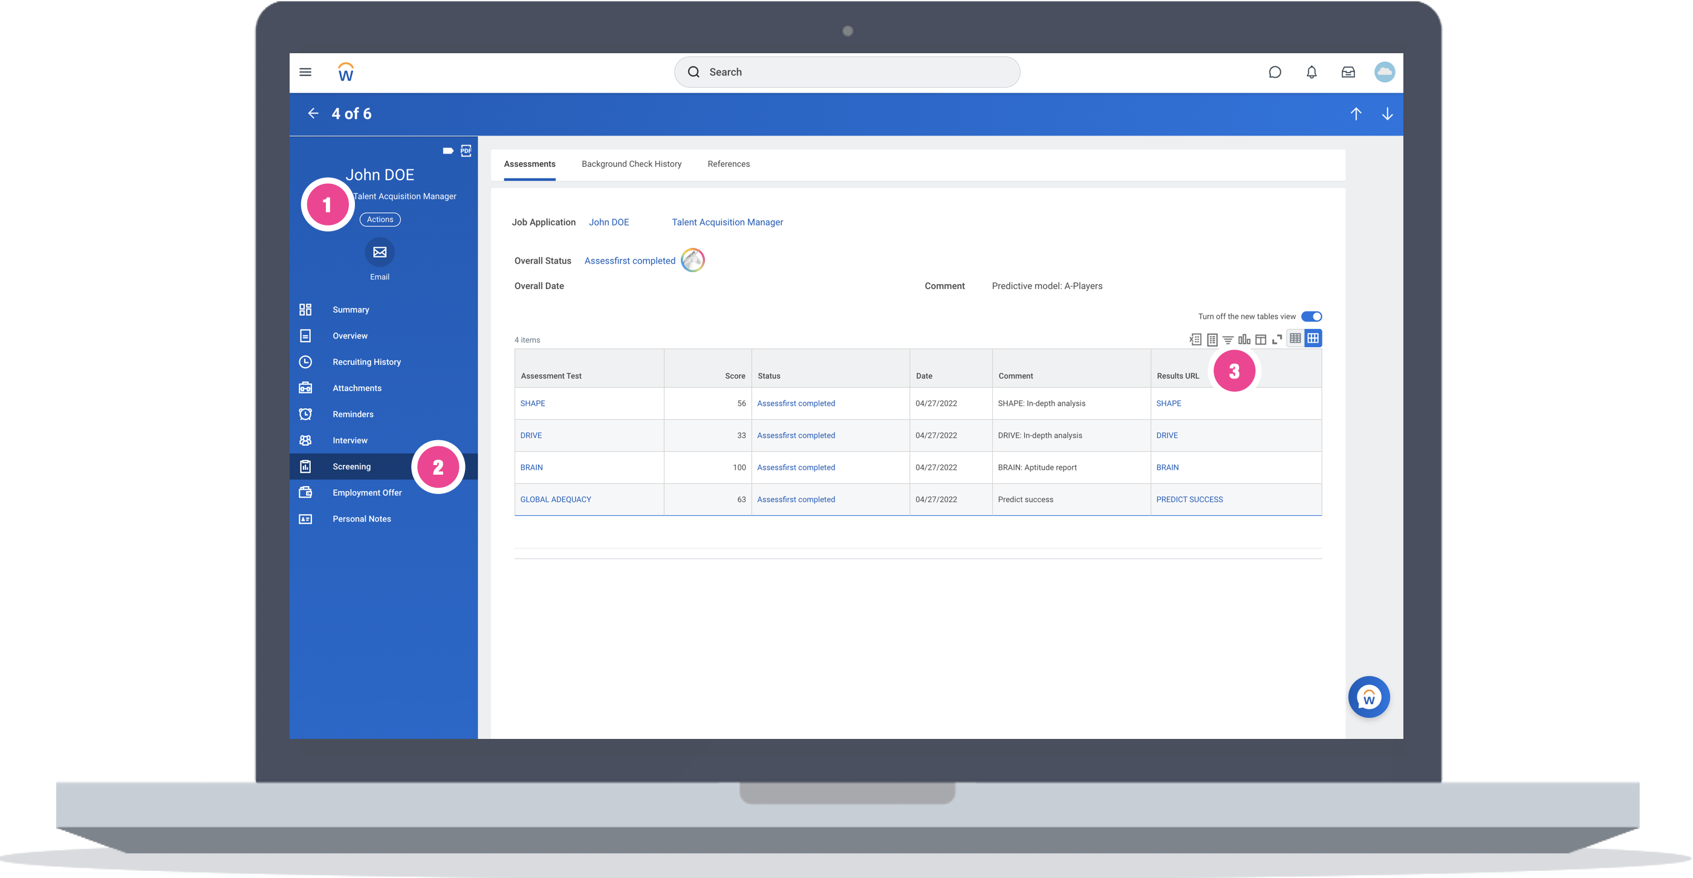Click the Talent Acquisition Manager job link
Viewport: 1693px width, 878px height.
click(727, 222)
